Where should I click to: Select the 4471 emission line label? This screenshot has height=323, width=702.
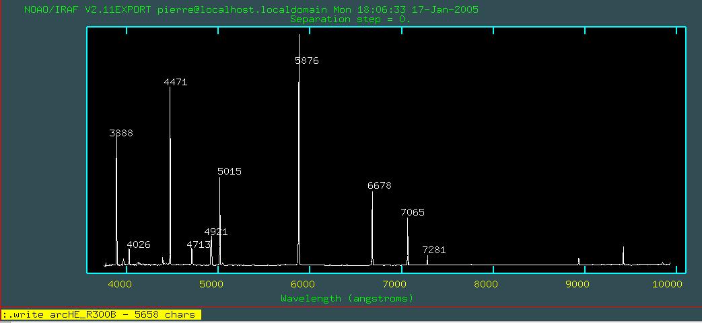click(176, 82)
